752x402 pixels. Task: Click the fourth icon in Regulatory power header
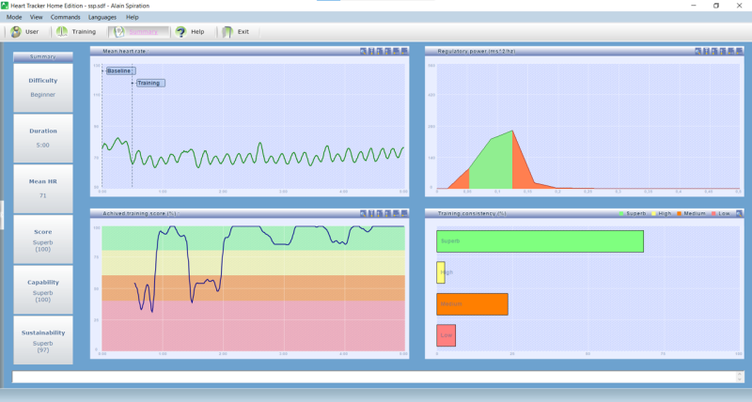pos(722,51)
